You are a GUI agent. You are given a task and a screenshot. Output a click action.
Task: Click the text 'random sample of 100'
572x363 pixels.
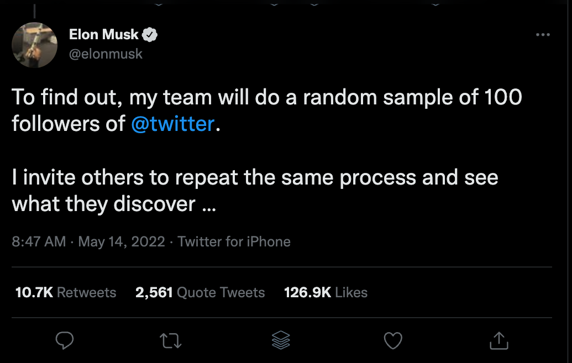413,97
